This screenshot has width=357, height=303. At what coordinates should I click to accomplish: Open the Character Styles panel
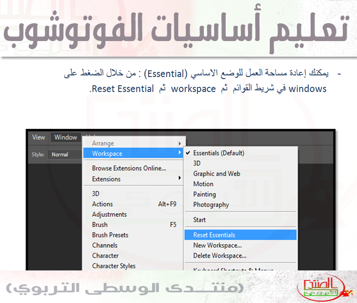pyautogui.click(x=133, y=266)
